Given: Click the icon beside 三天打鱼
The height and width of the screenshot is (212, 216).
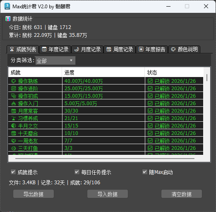Looking at the screenshot, I should tap(14, 148).
